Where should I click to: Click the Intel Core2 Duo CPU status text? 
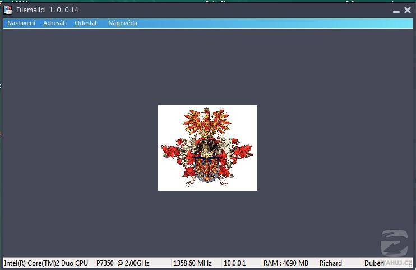tap(77, 263)
